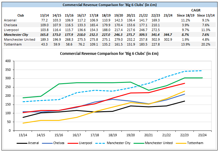Click the 22/23 label on the x-axis
220x151 pixels.
[x=184, y=135]
